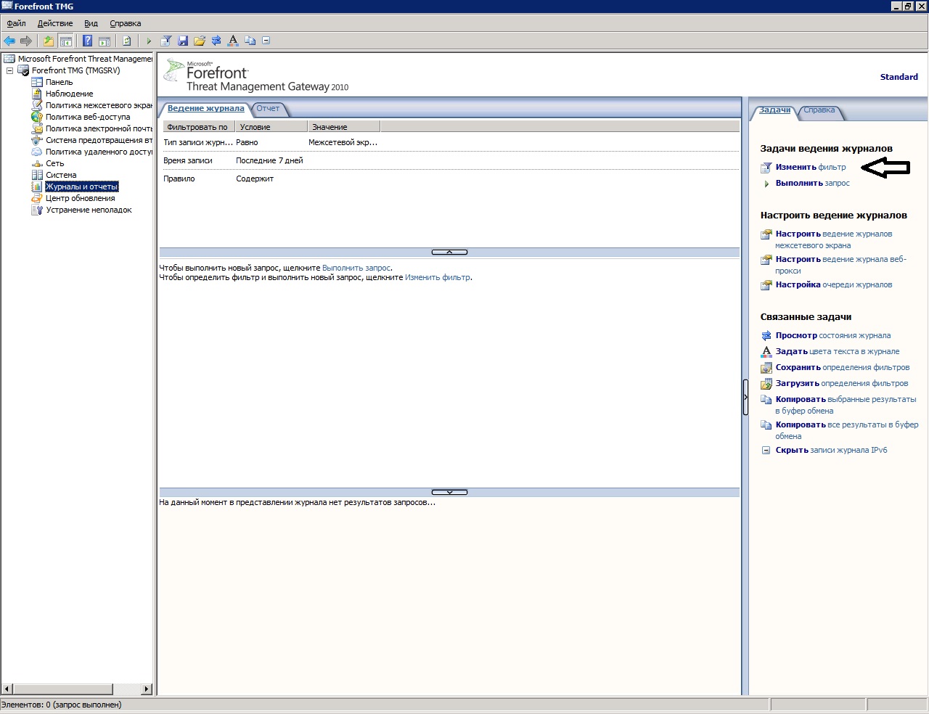Switch to the Справка tab in task pane
The width and height of the screenshot is (929, 714).
coord(819,110)
